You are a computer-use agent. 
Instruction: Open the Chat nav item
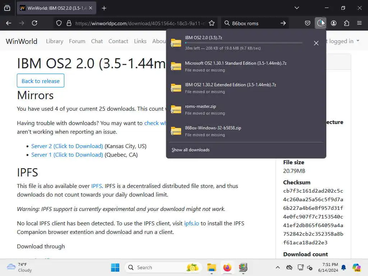(x=97, y=41)
